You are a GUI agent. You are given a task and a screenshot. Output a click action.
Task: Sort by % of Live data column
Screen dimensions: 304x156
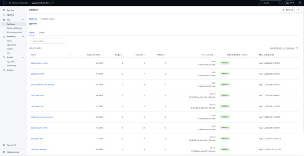click(208, 55)
